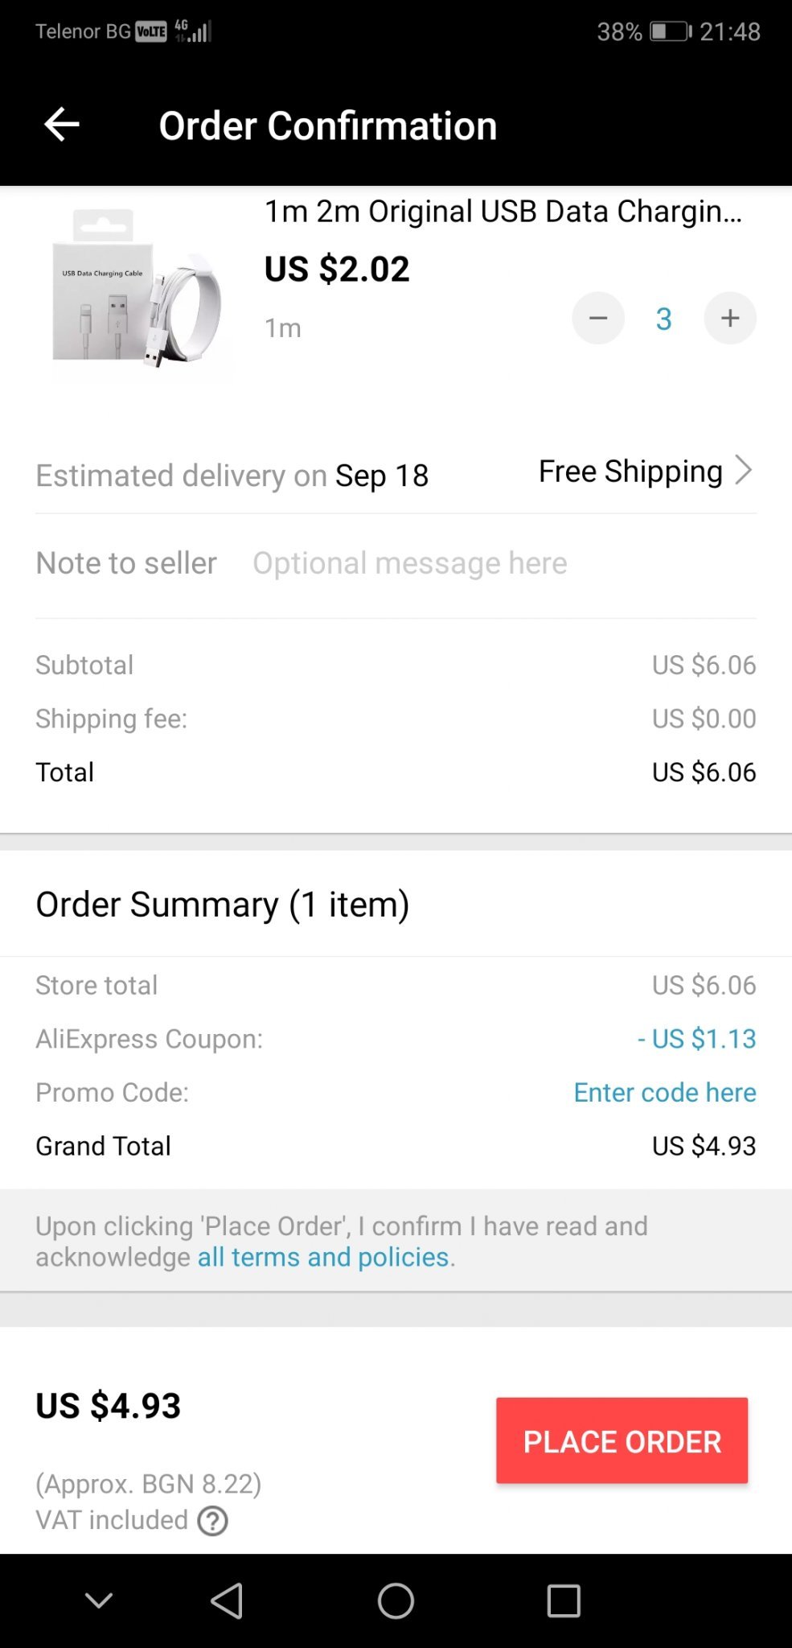Tap the VAT included help icon
This screenshot has height=1648, width=792.
tap(213, 1521)
